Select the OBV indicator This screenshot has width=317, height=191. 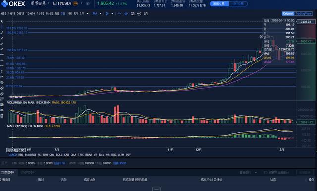point(52,155)
